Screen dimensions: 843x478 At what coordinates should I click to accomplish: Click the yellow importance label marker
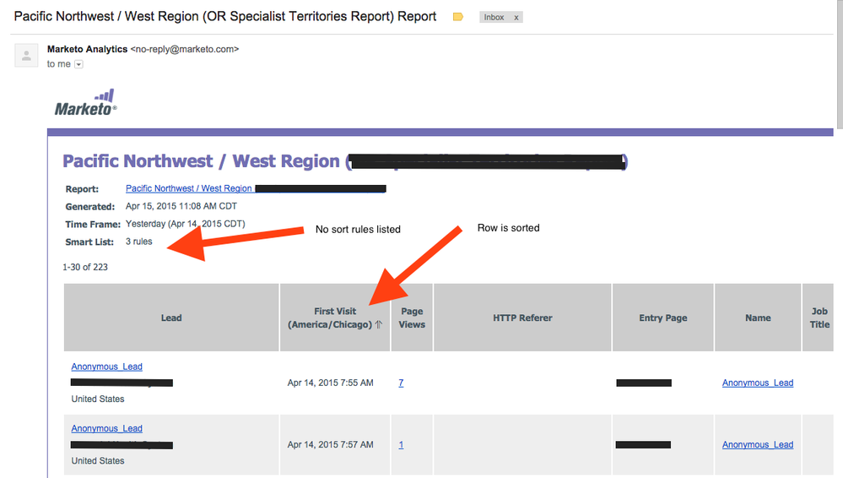point(458,17)
